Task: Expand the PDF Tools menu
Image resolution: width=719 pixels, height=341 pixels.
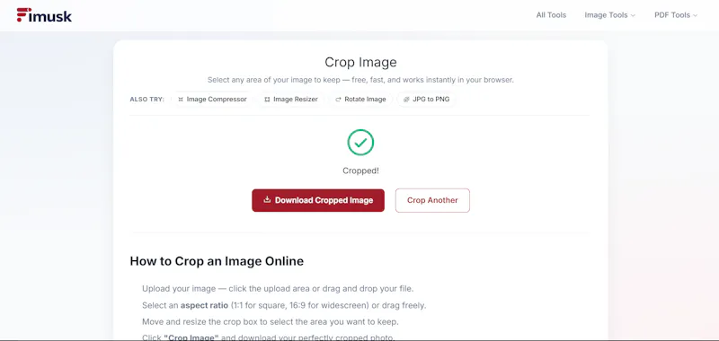Action: click(x=676, y=15)
